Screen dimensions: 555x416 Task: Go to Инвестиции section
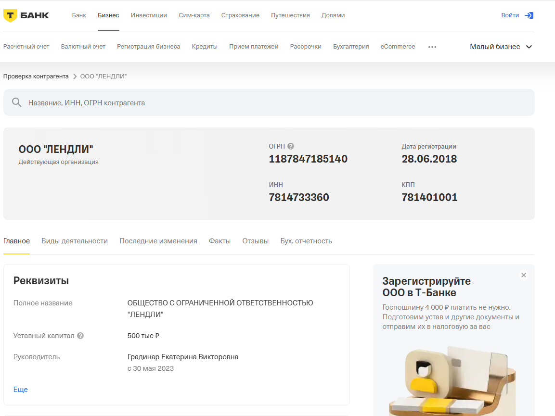(149, 15)
